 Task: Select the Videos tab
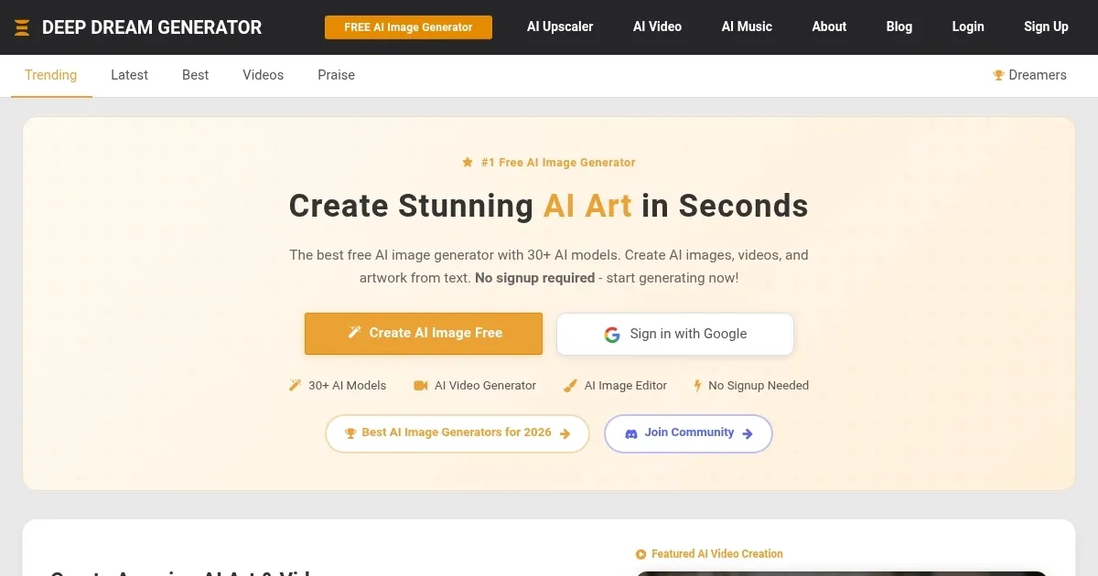pyautogui.click(x=263, y=75)
